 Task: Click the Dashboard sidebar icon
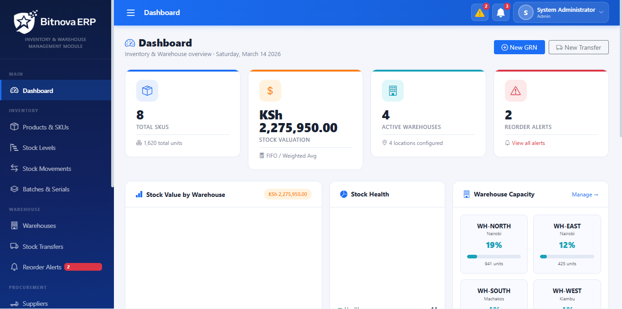coord(14,91)
